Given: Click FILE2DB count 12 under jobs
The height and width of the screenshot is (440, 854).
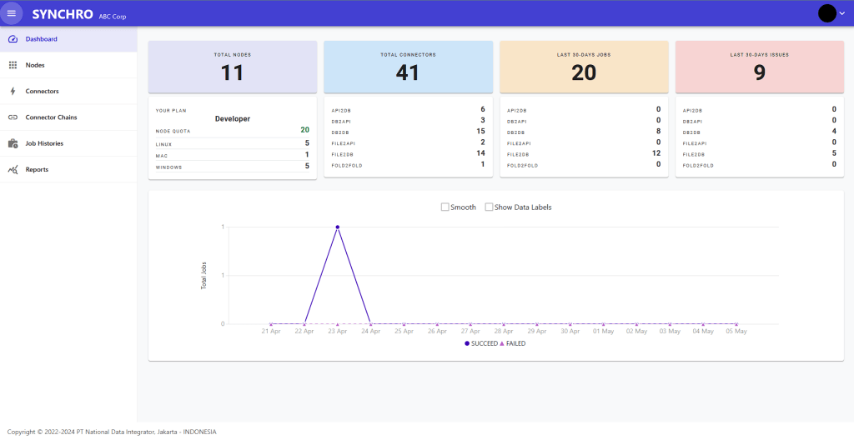Looking at the screenshot, I should 656,153.
